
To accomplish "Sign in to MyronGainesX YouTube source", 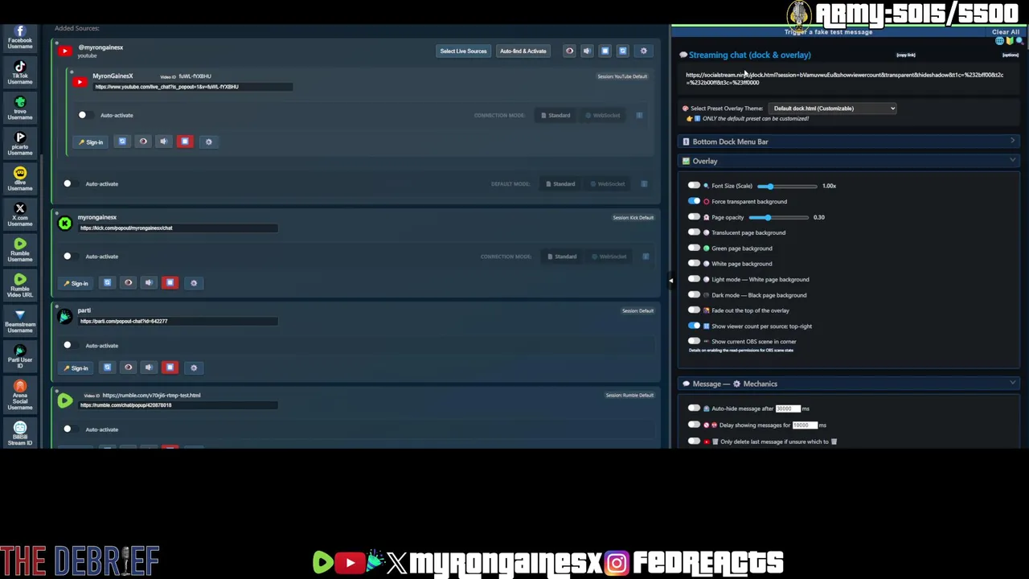I will (x=91, y=142).
